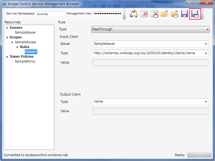215x161 pixels.
Task: Click the new resource diagram icon
Action: point(134,14)
